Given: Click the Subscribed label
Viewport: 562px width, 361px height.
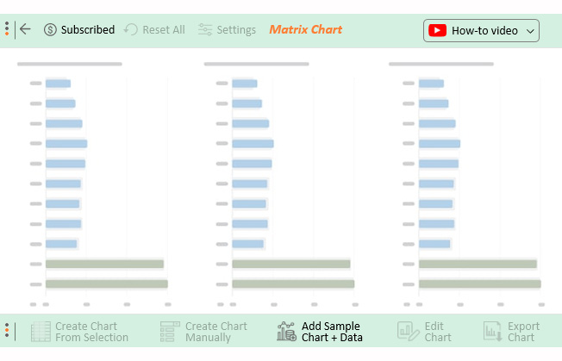Looking at the screenshot, I should coord(88,30).
